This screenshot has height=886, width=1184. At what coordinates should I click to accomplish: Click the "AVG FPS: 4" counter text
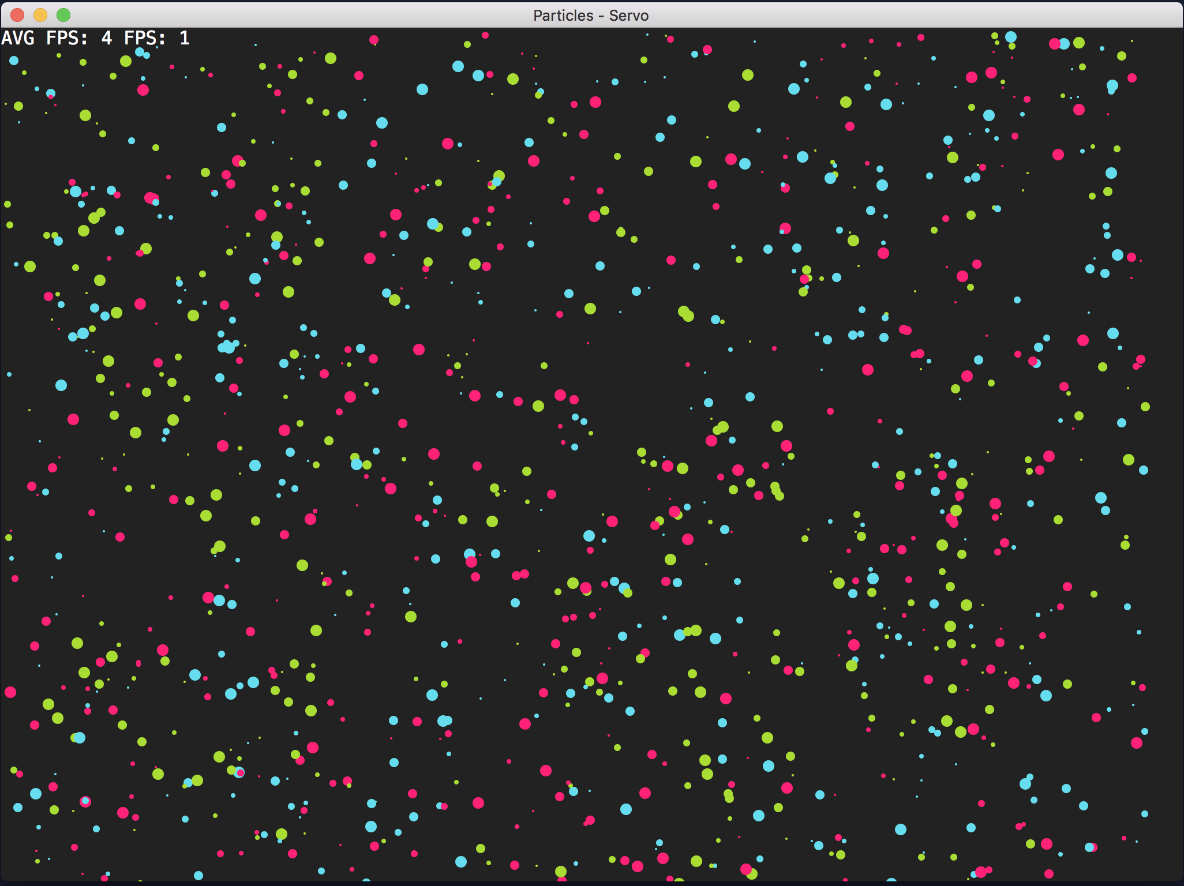click(x=57, y=39)
